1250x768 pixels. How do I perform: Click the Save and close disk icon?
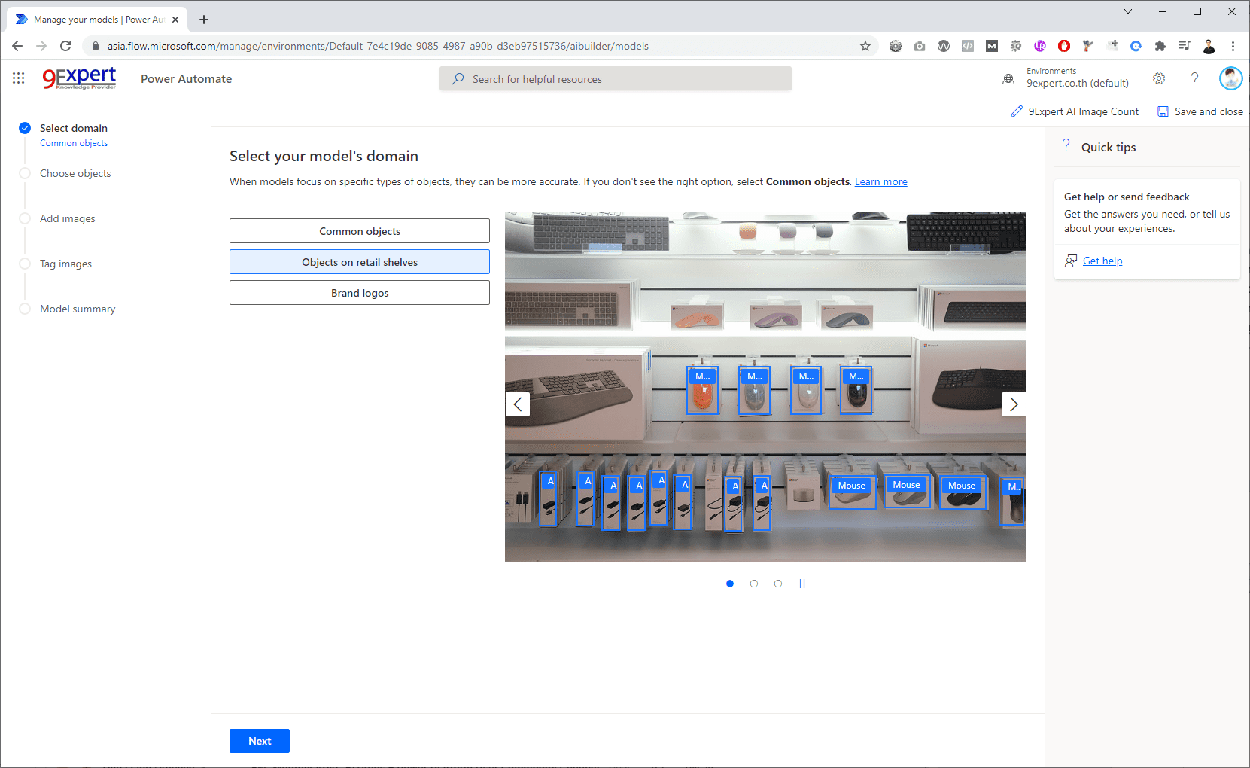point(1163,111)
